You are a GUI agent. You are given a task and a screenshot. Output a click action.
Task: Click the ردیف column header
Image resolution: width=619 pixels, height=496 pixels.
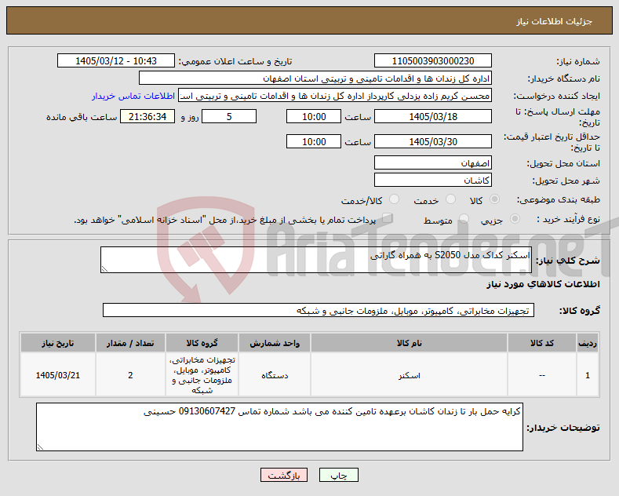(x=588, y=343)
